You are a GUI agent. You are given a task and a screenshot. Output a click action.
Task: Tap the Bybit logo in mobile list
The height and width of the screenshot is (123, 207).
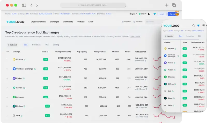(x=165, y=105)
